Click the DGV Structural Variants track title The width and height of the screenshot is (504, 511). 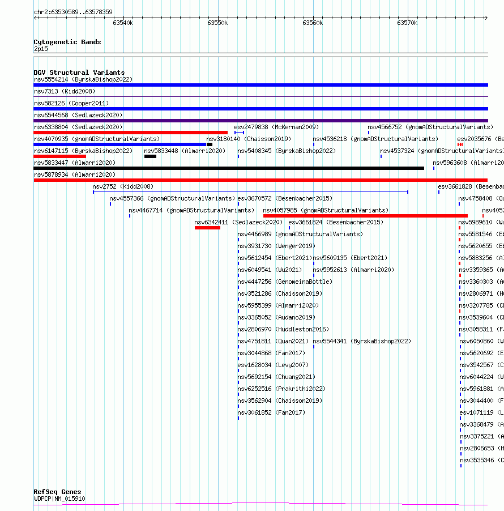(79, 73)
